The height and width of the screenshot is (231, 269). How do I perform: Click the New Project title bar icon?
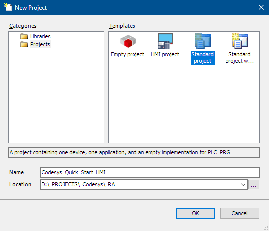(8, 7)
